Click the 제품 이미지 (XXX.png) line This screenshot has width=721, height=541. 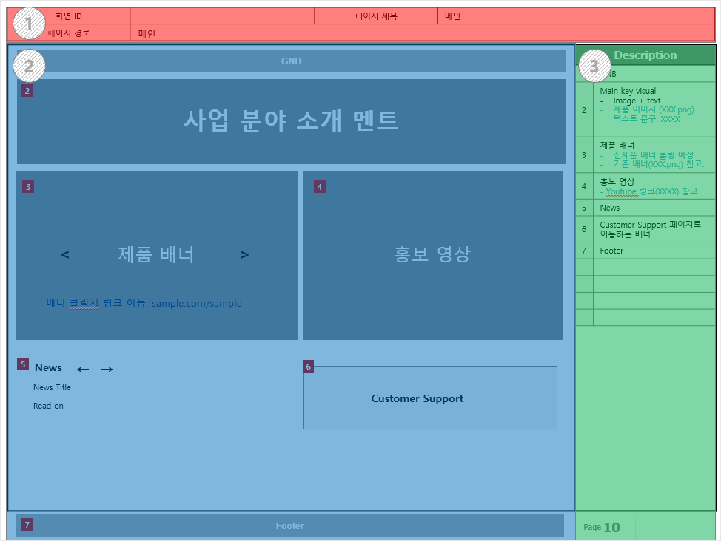[654, 109]
